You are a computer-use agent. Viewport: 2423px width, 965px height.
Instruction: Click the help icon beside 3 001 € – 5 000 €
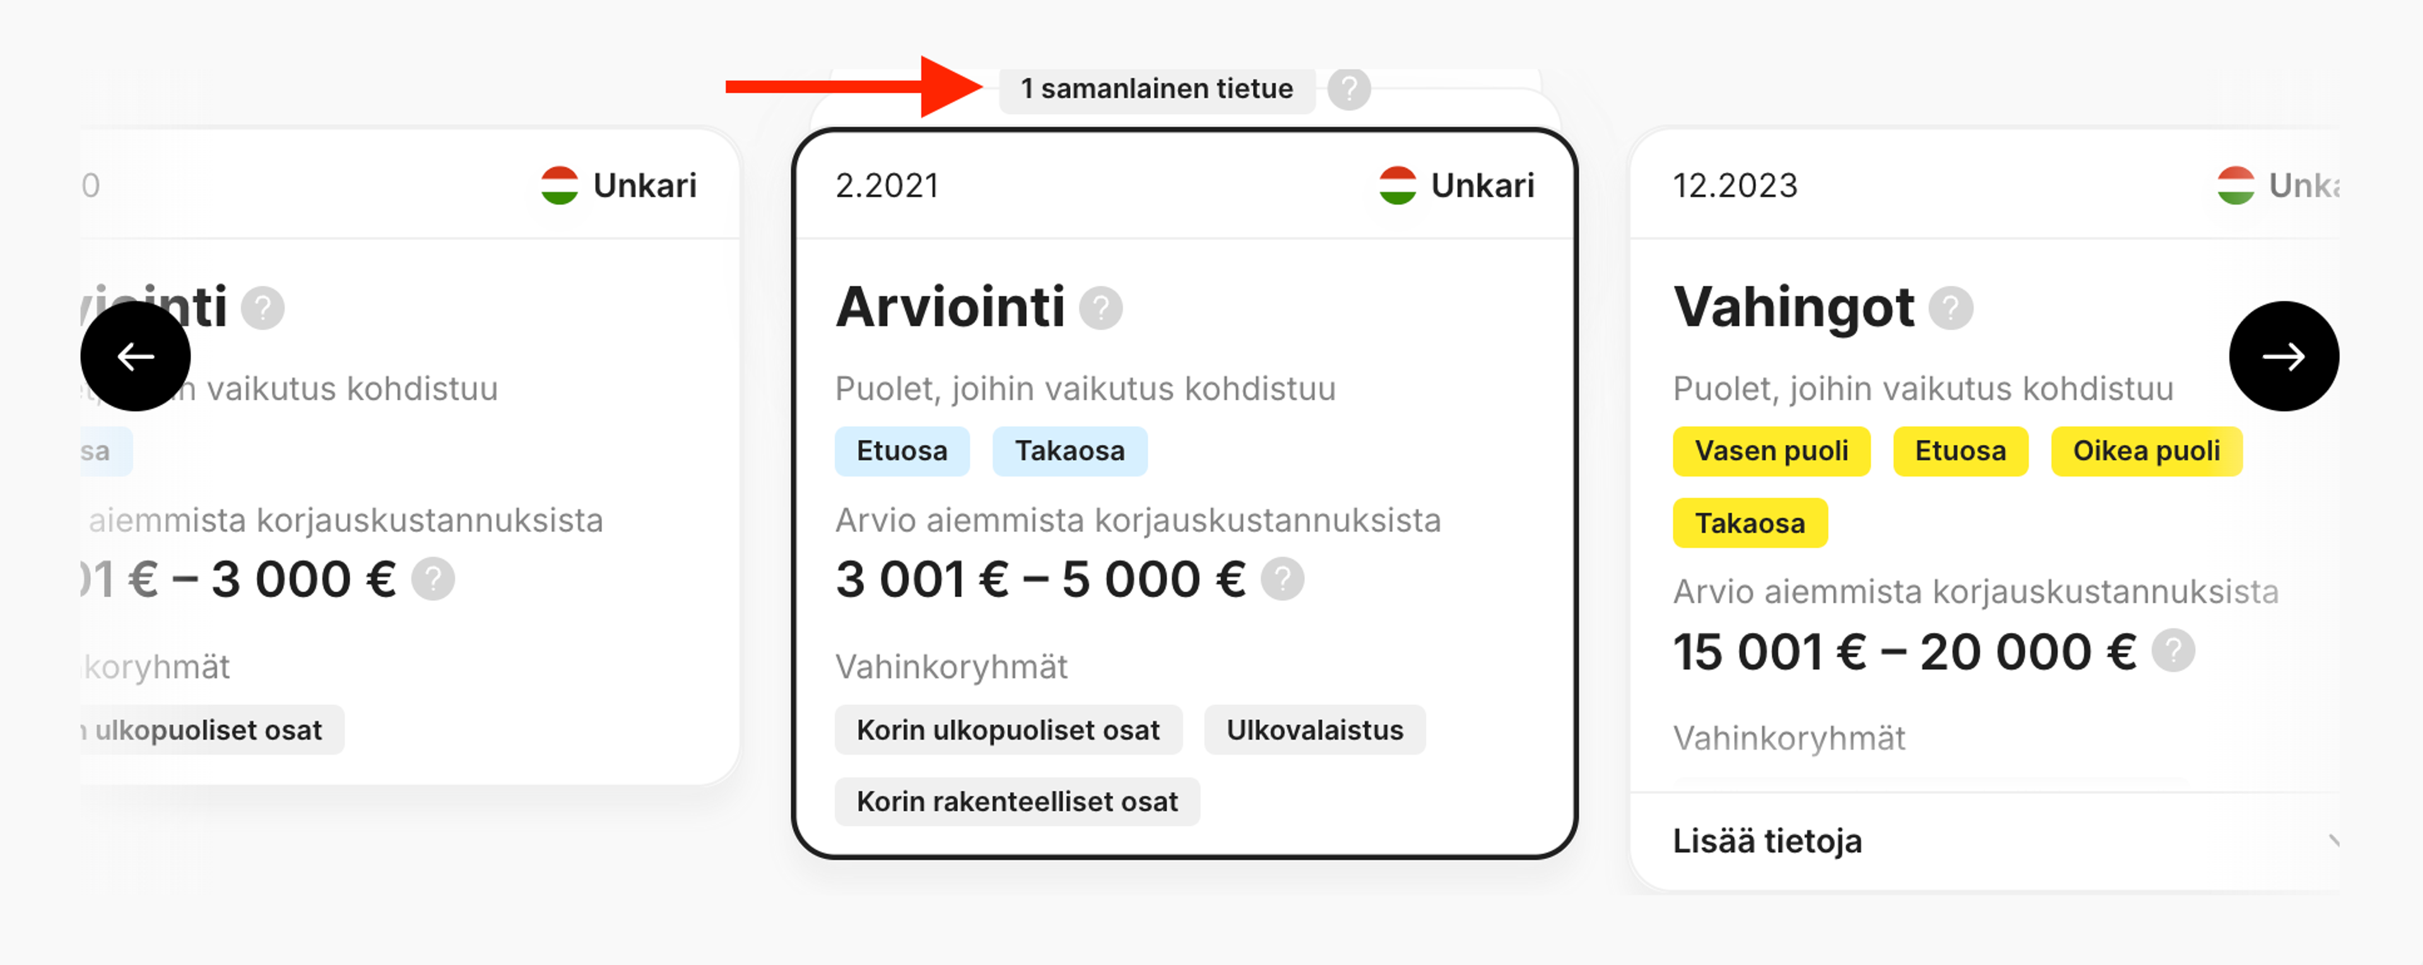[x=1283, y=579]
